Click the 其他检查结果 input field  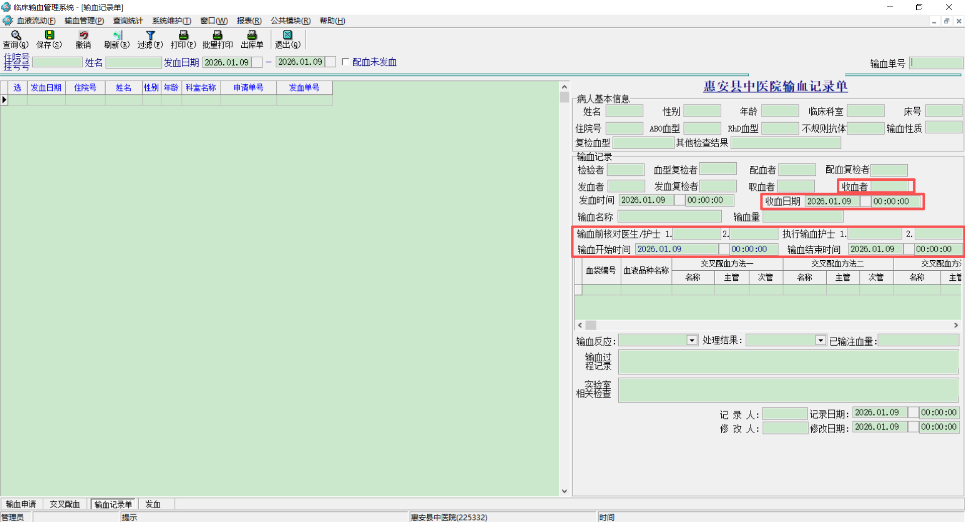click(x=786, y=143)
